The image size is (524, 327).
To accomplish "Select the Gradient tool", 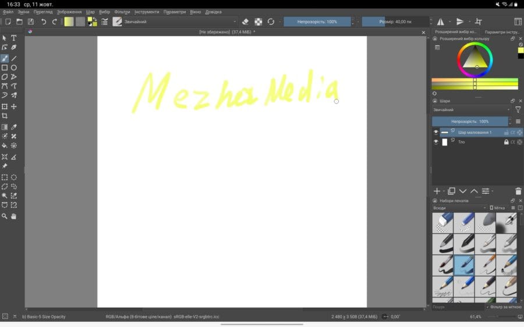I will point(4,127).
